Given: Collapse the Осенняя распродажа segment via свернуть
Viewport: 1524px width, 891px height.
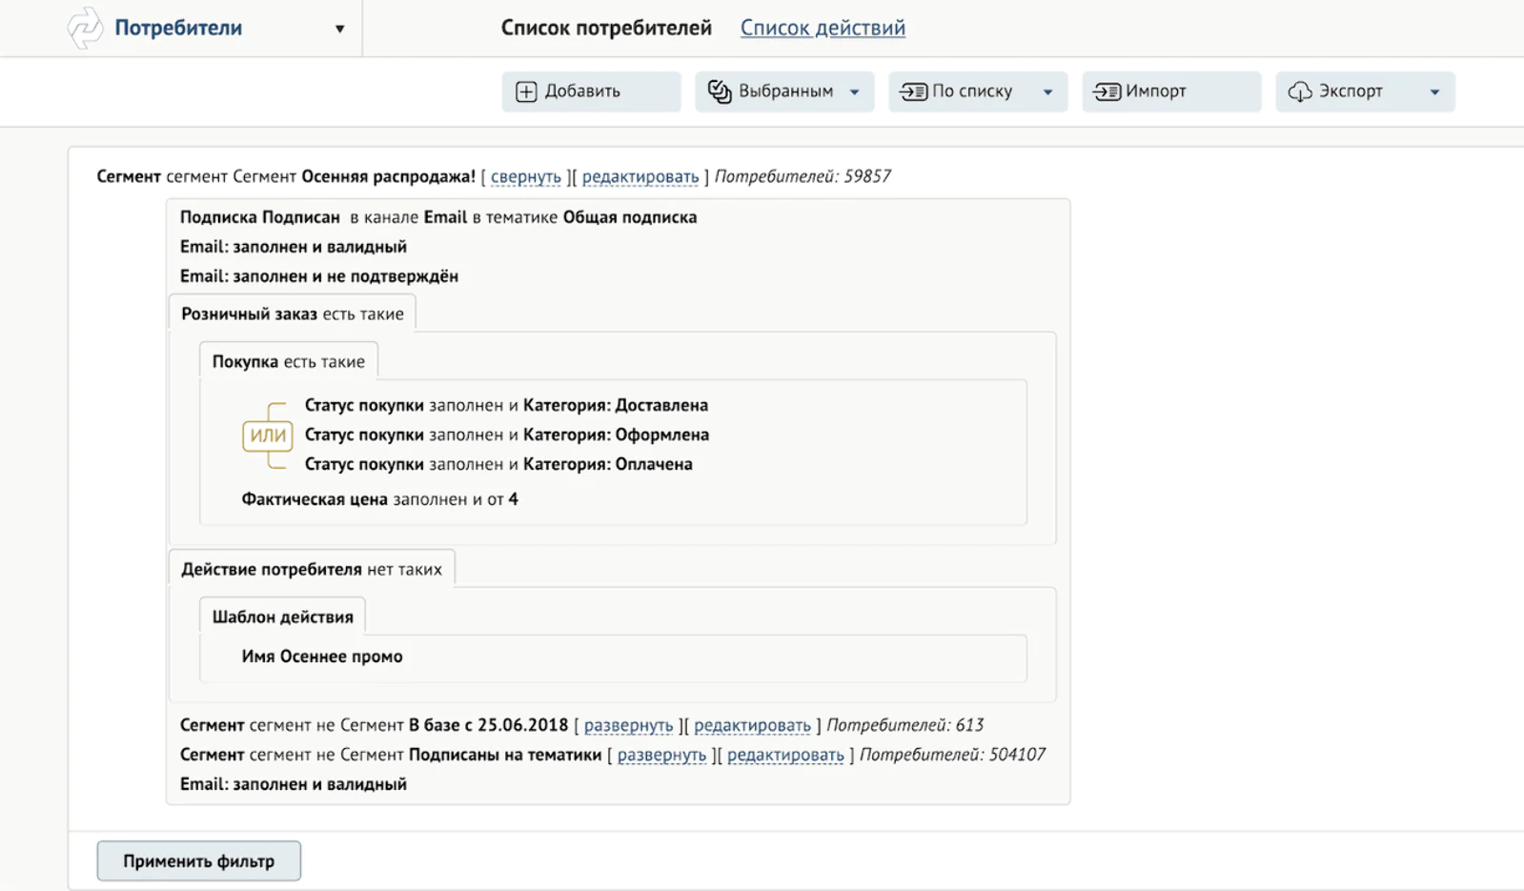Looking at the screenshot, I should click(x=526, y=176).
